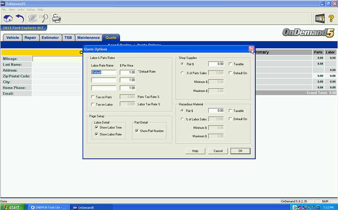
Task: Click the 2015 Ford Explorer XLT label
Action: (x=23, y=28)
